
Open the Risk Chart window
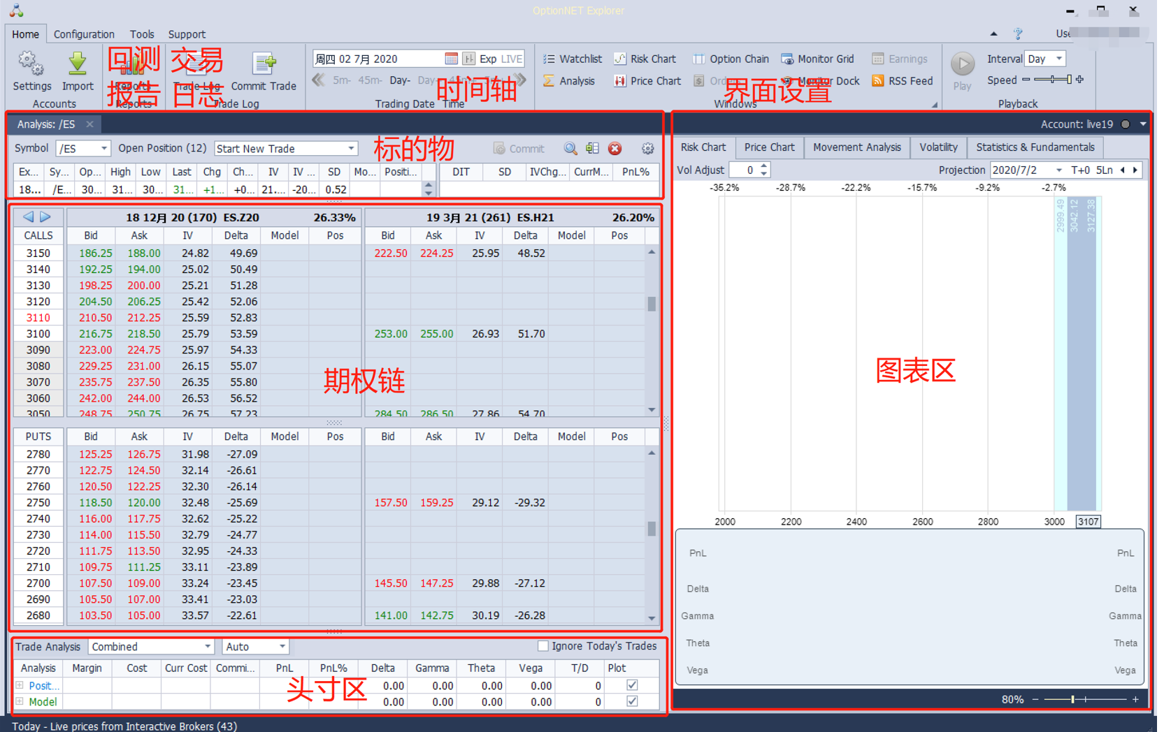tap(645, 59)
